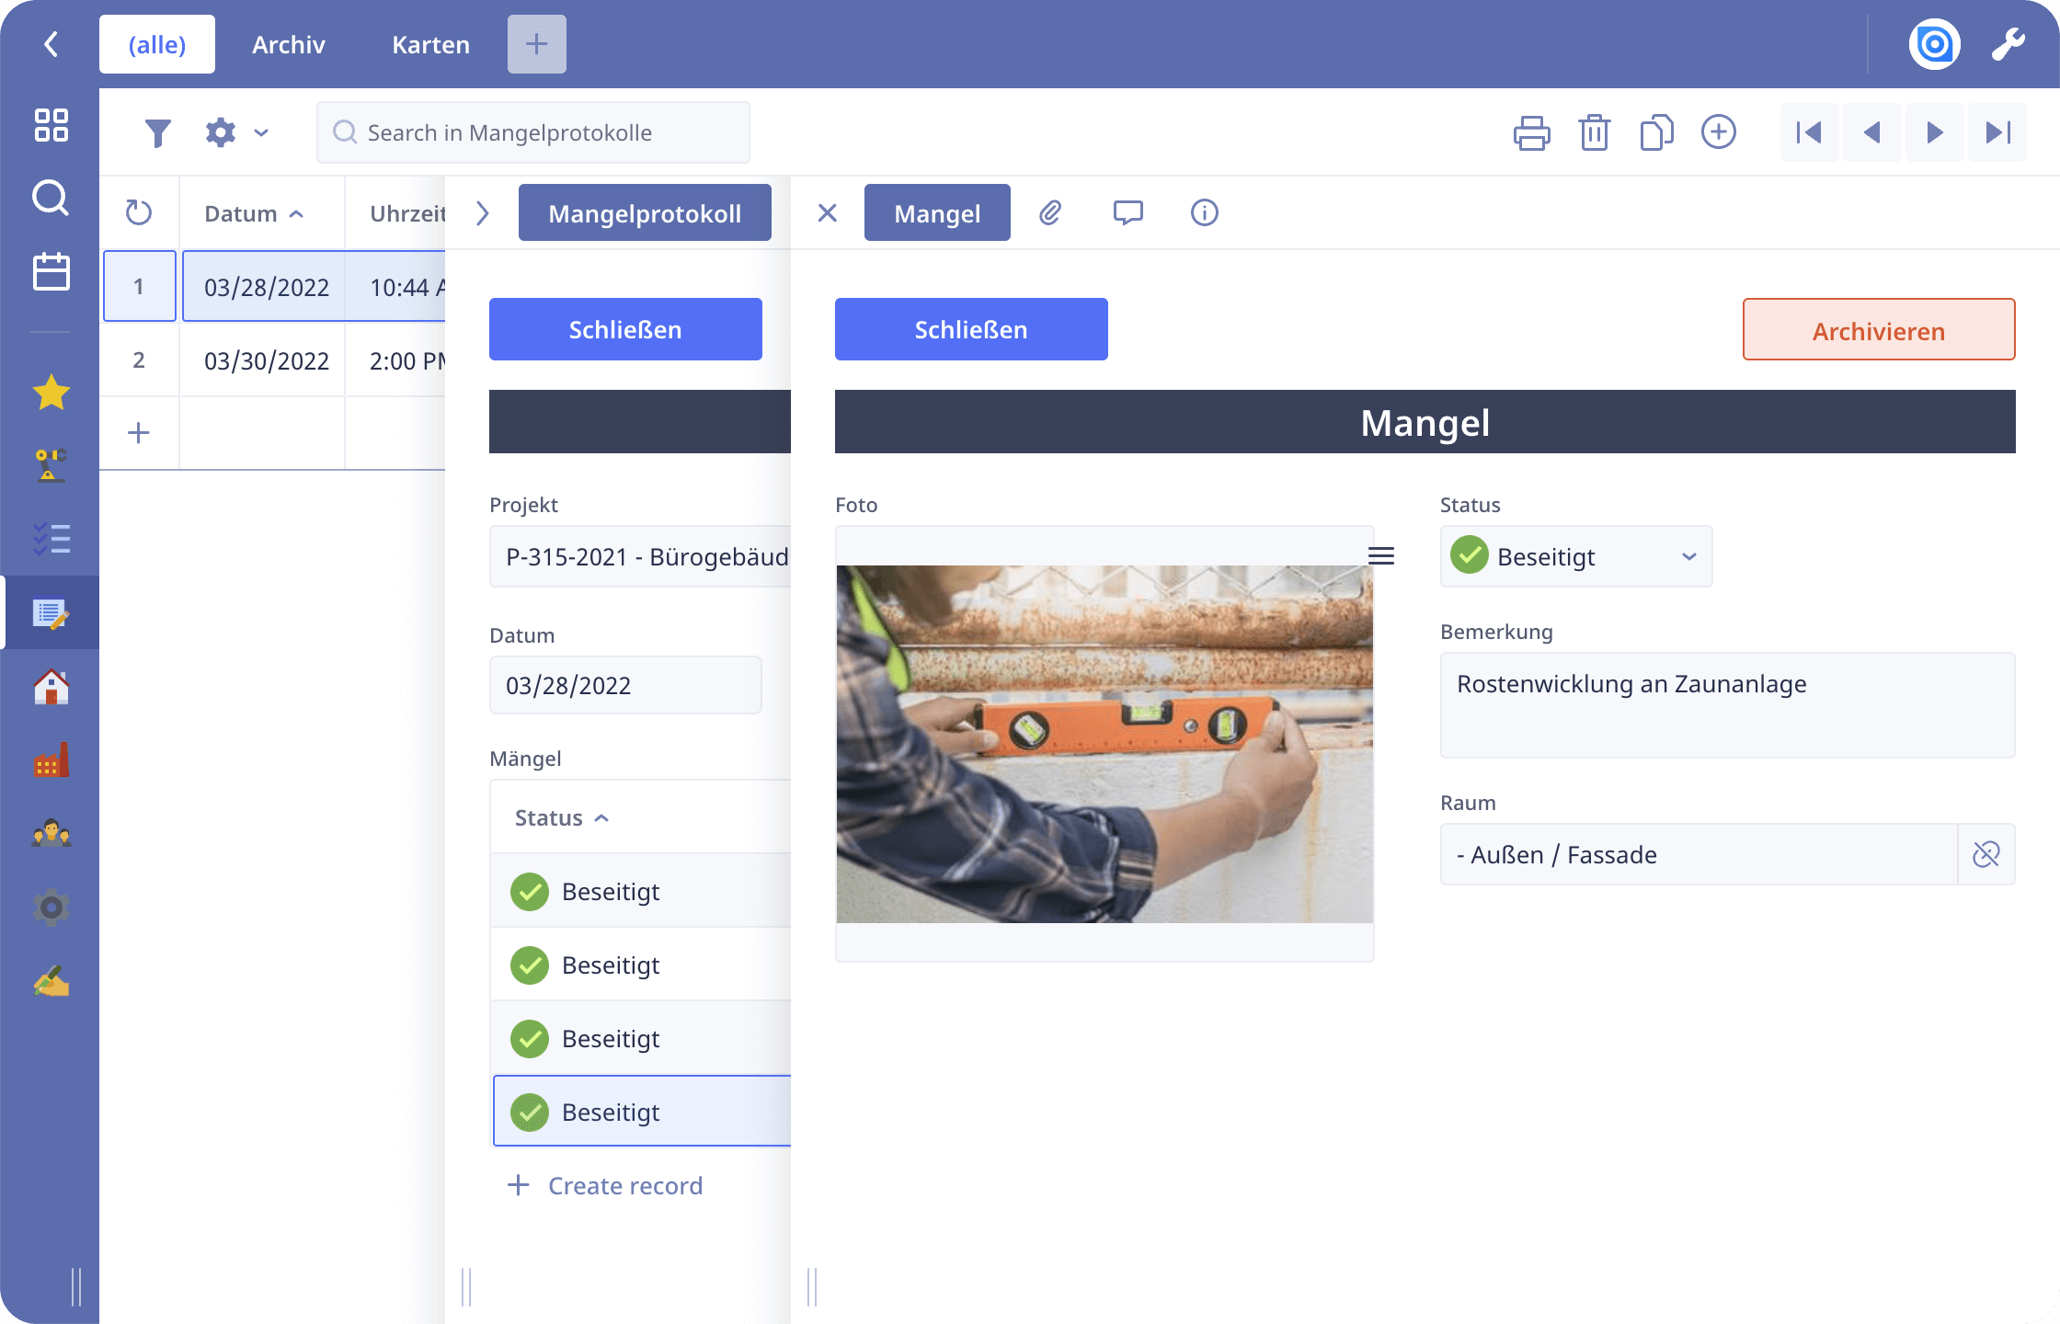
Task: Open the crane construction icon in sidebar
Action: [x=51, y=466]
